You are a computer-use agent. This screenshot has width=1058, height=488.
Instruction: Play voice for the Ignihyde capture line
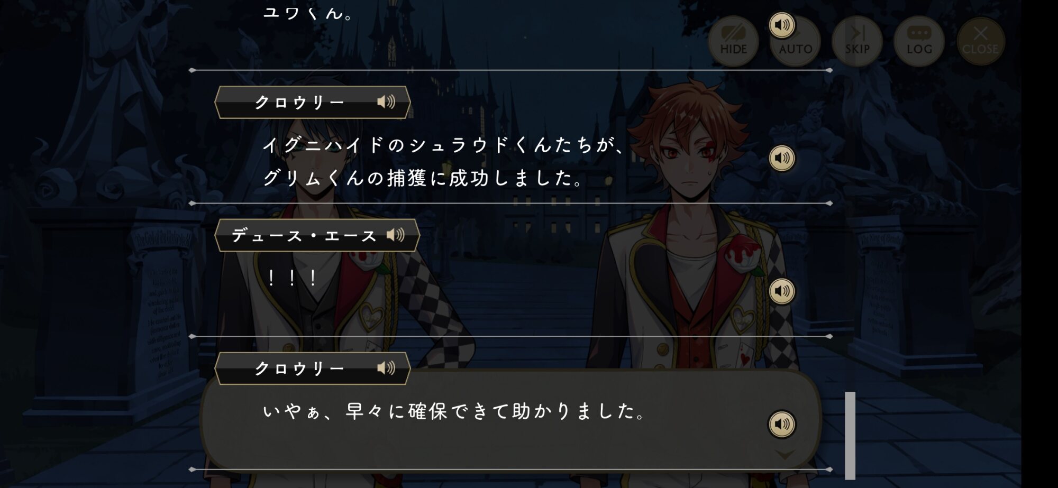point(782,158)
